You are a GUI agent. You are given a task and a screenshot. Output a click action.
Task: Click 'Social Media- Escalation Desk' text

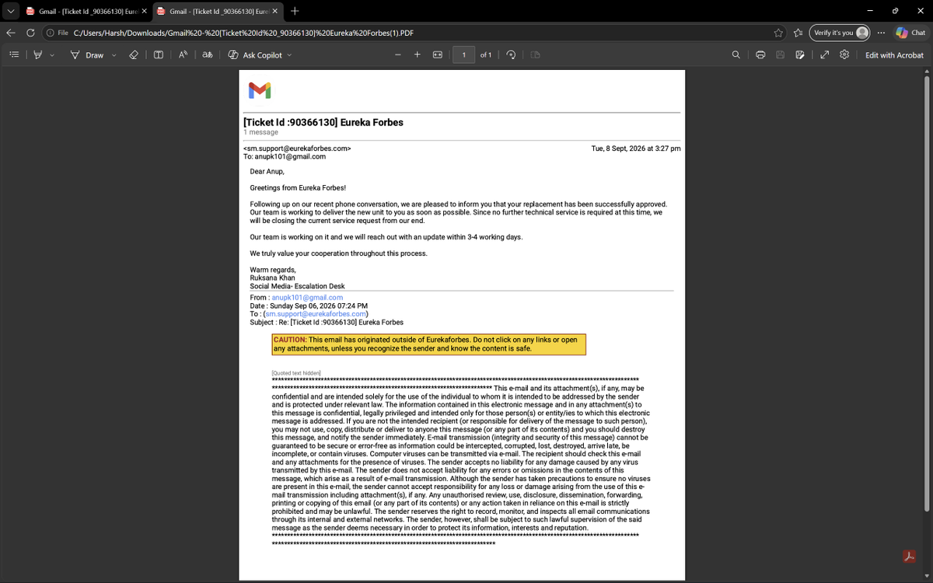pyautogui.click(x=297, y=286)
